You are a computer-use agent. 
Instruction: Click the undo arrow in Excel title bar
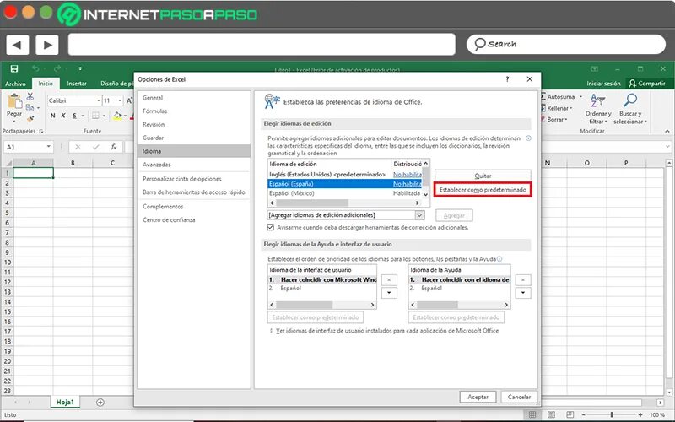click(x=35, y=68)
